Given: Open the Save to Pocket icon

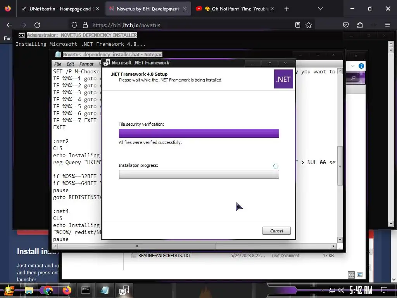Looking at the screenshot, I should (x=345, y=25).
